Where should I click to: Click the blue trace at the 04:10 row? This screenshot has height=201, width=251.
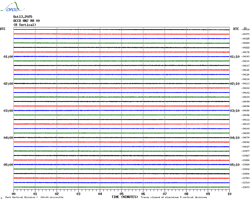click(121, 146)
